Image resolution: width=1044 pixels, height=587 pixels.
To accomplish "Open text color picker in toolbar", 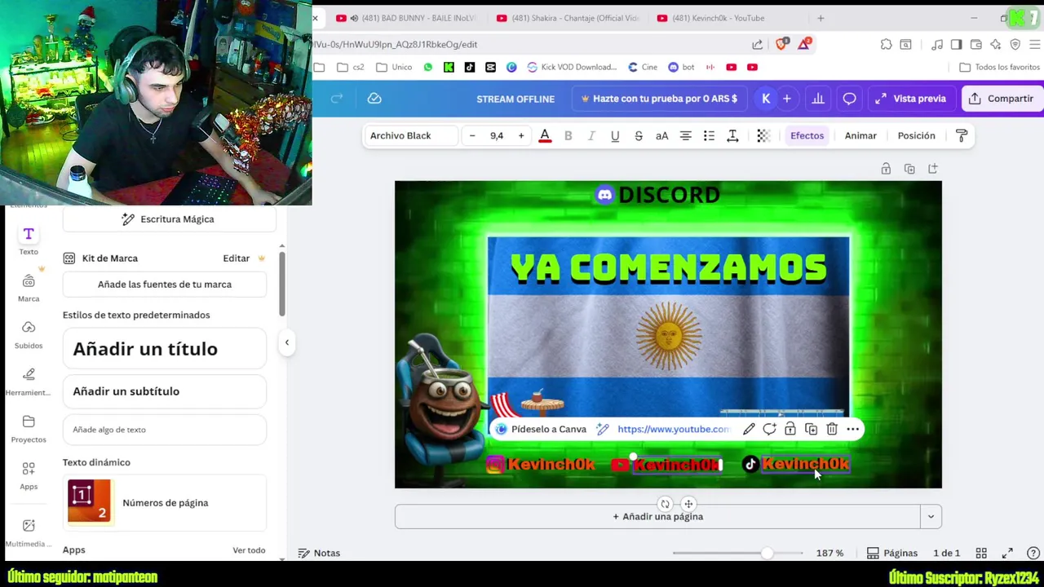I will coord(545,136).
